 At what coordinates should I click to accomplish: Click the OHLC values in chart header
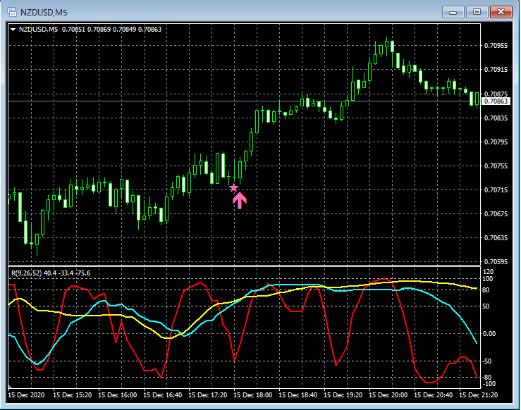[111, 29]
